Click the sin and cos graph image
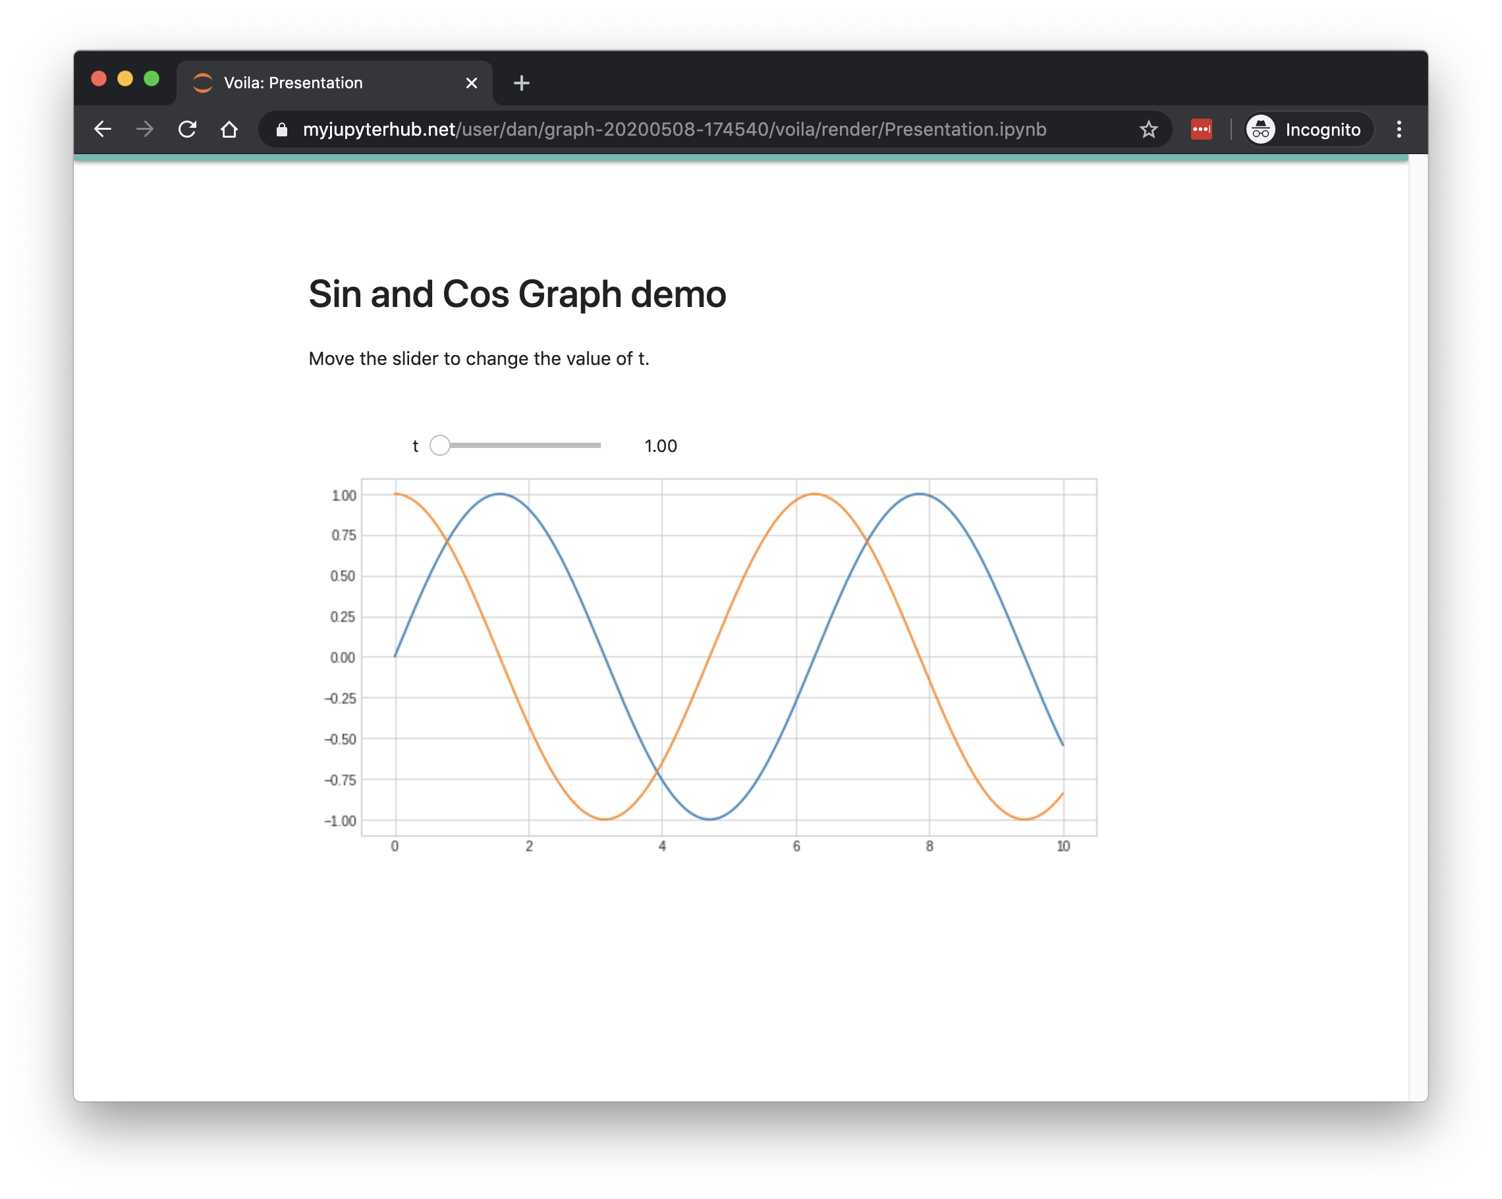Viewport: 1502px width, 1199px height. (x=729, y=657)
